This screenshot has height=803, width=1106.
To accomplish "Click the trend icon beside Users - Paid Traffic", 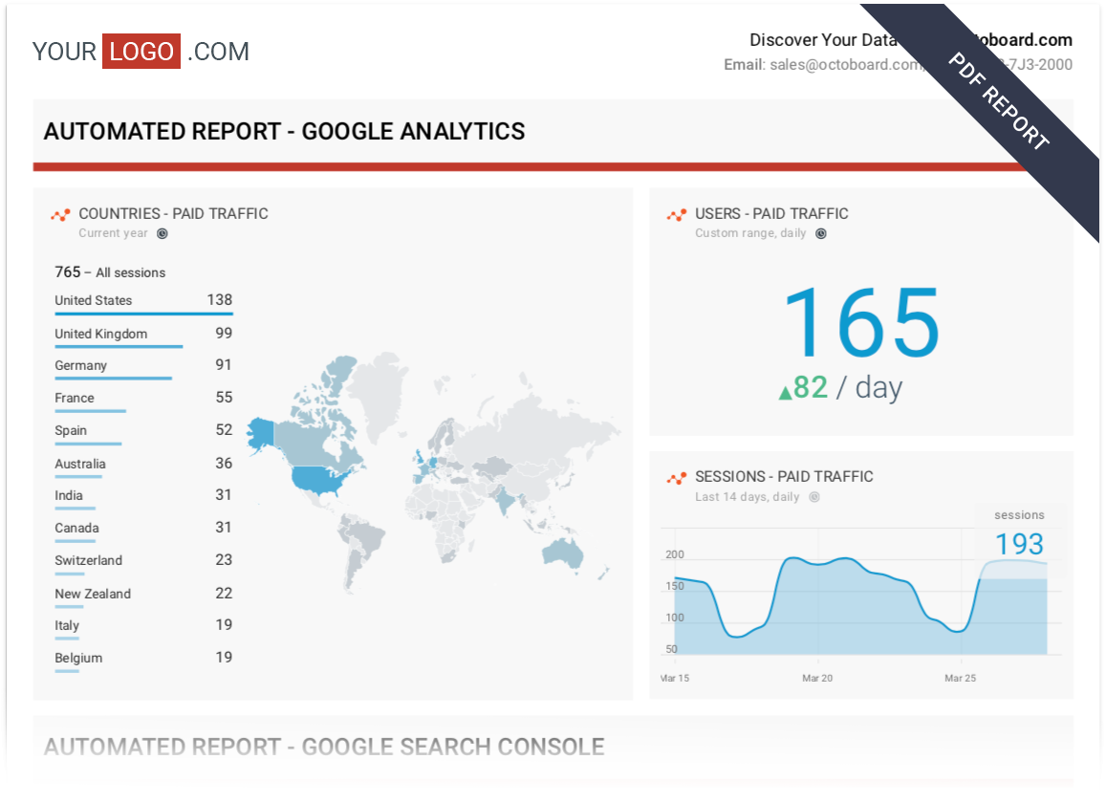I will click(x=677, y=214).
